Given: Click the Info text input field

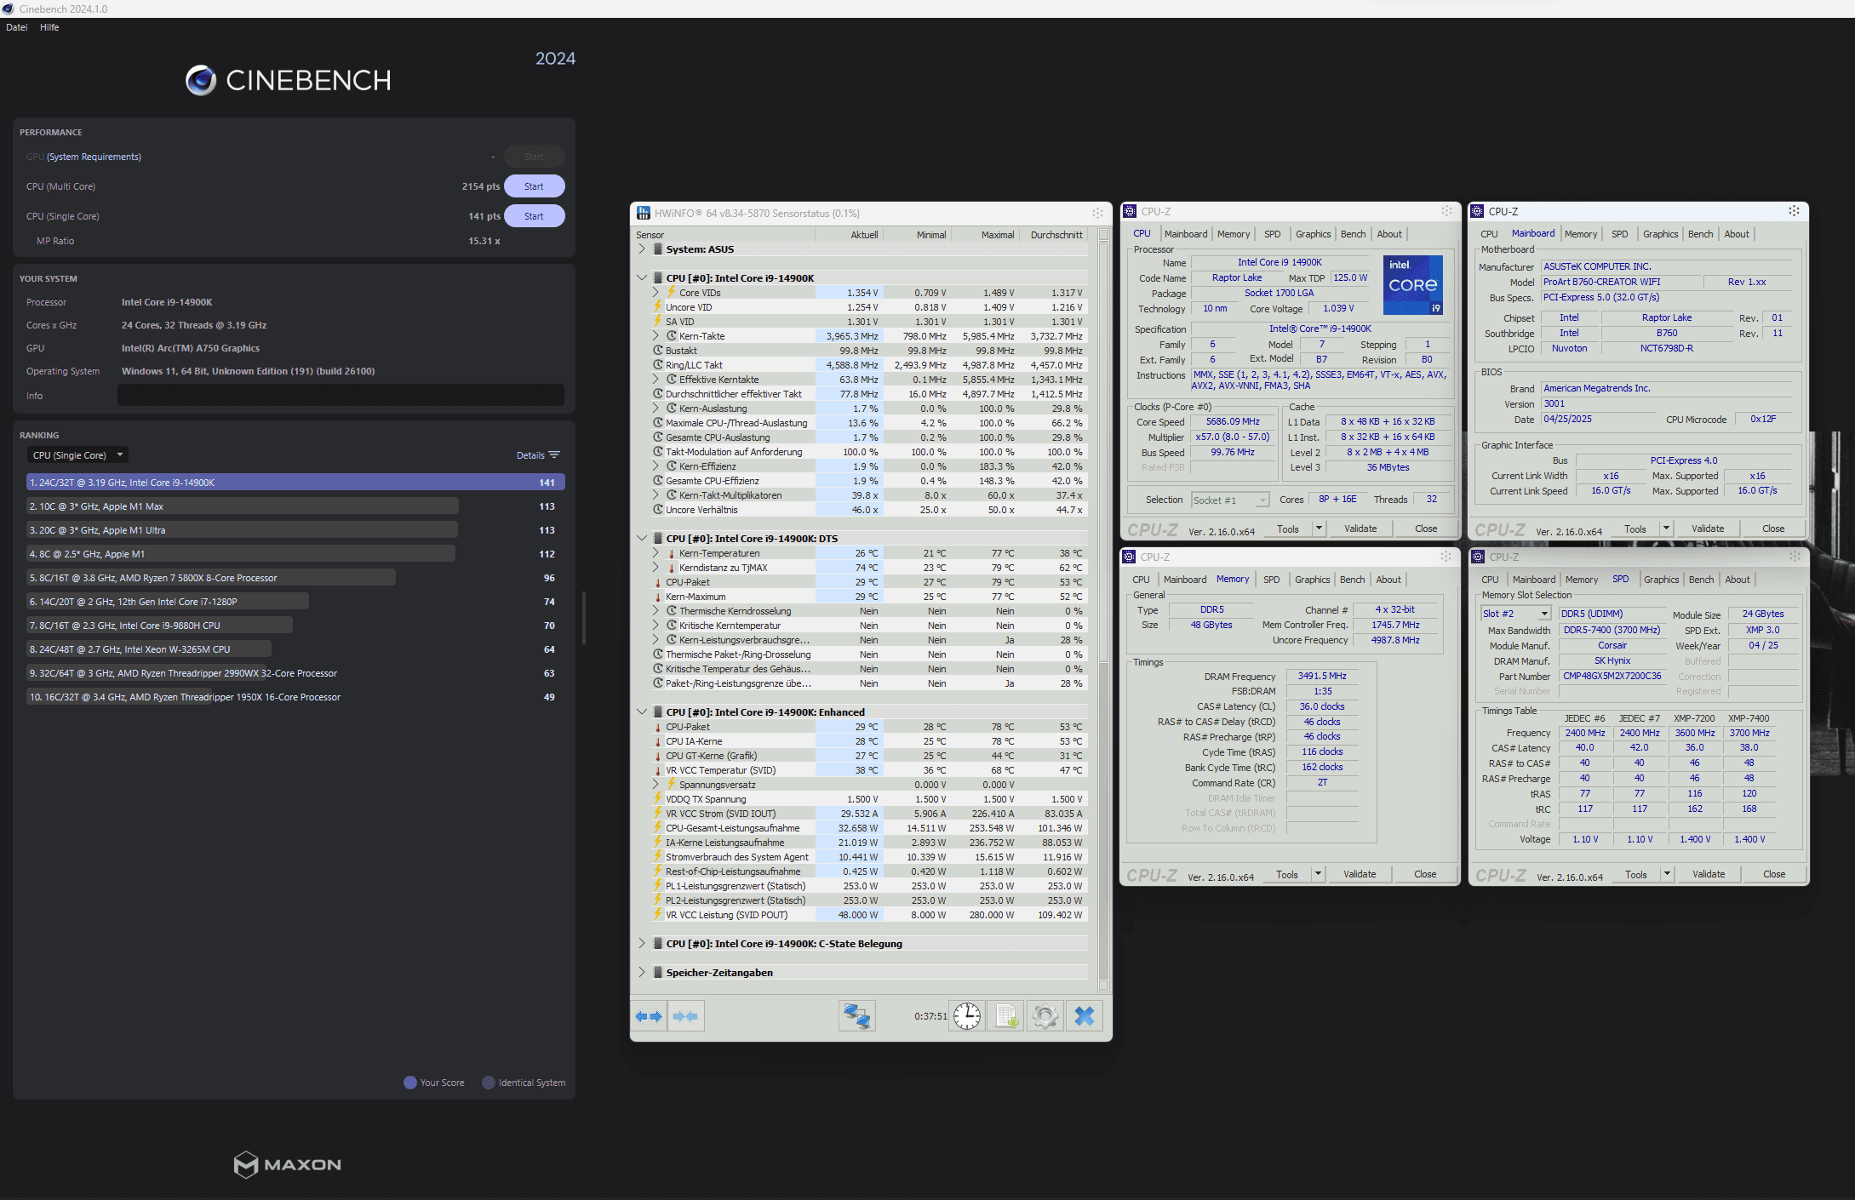Looking at the screenshot, I should (x=341, y=395).
